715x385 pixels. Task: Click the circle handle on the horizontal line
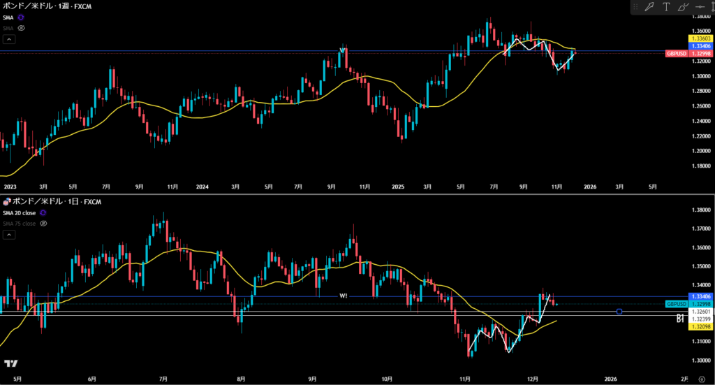point(619,311)
